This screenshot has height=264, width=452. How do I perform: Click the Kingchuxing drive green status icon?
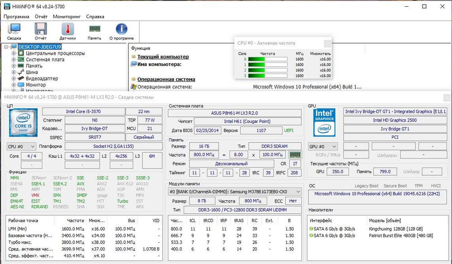pyautogui.click(x=311, y=229)
